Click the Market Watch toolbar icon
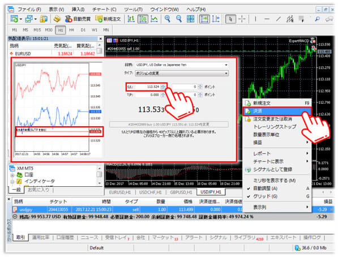This screenshot has height=257, width=338. (x=44, y=19)
